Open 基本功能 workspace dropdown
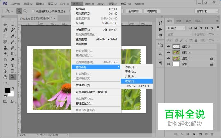221x138 pixels. (207, 11)
